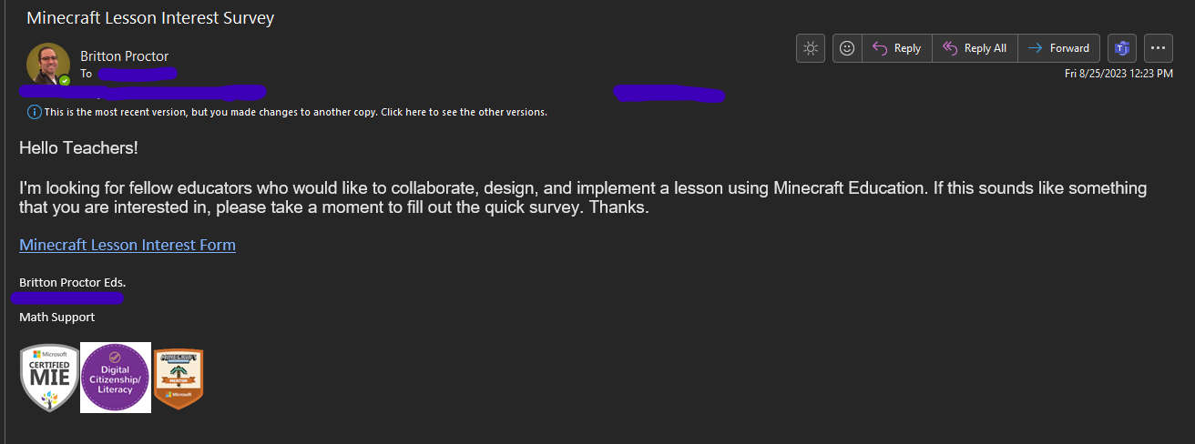The image size is (1195, 444).
Task: Click the Reply All double-arrow icon
Action: pos(950,48)
